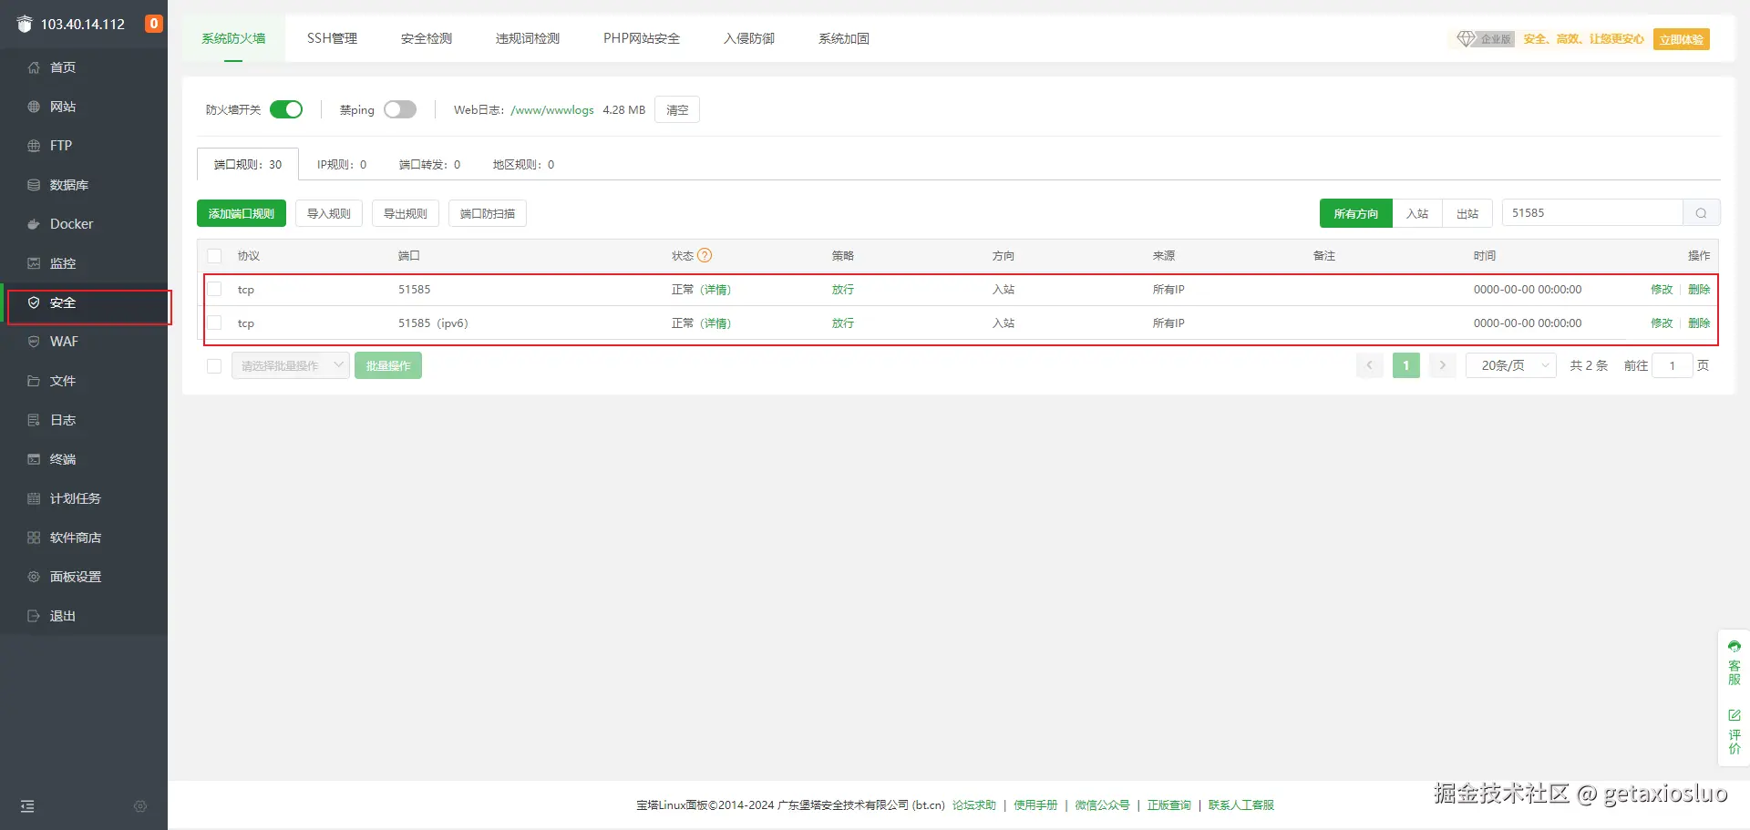Click the 前往 page number input
Image resolution: width=1750 pixels, height=830 pixels.
pos(1673,365)
